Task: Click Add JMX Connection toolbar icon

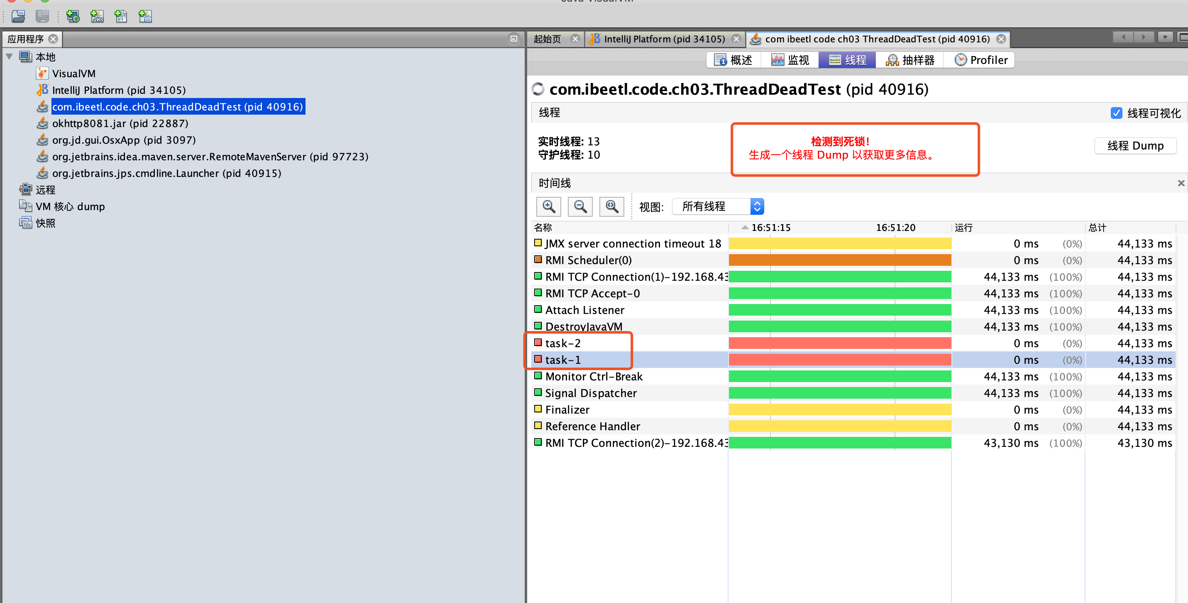Action: 97,16
